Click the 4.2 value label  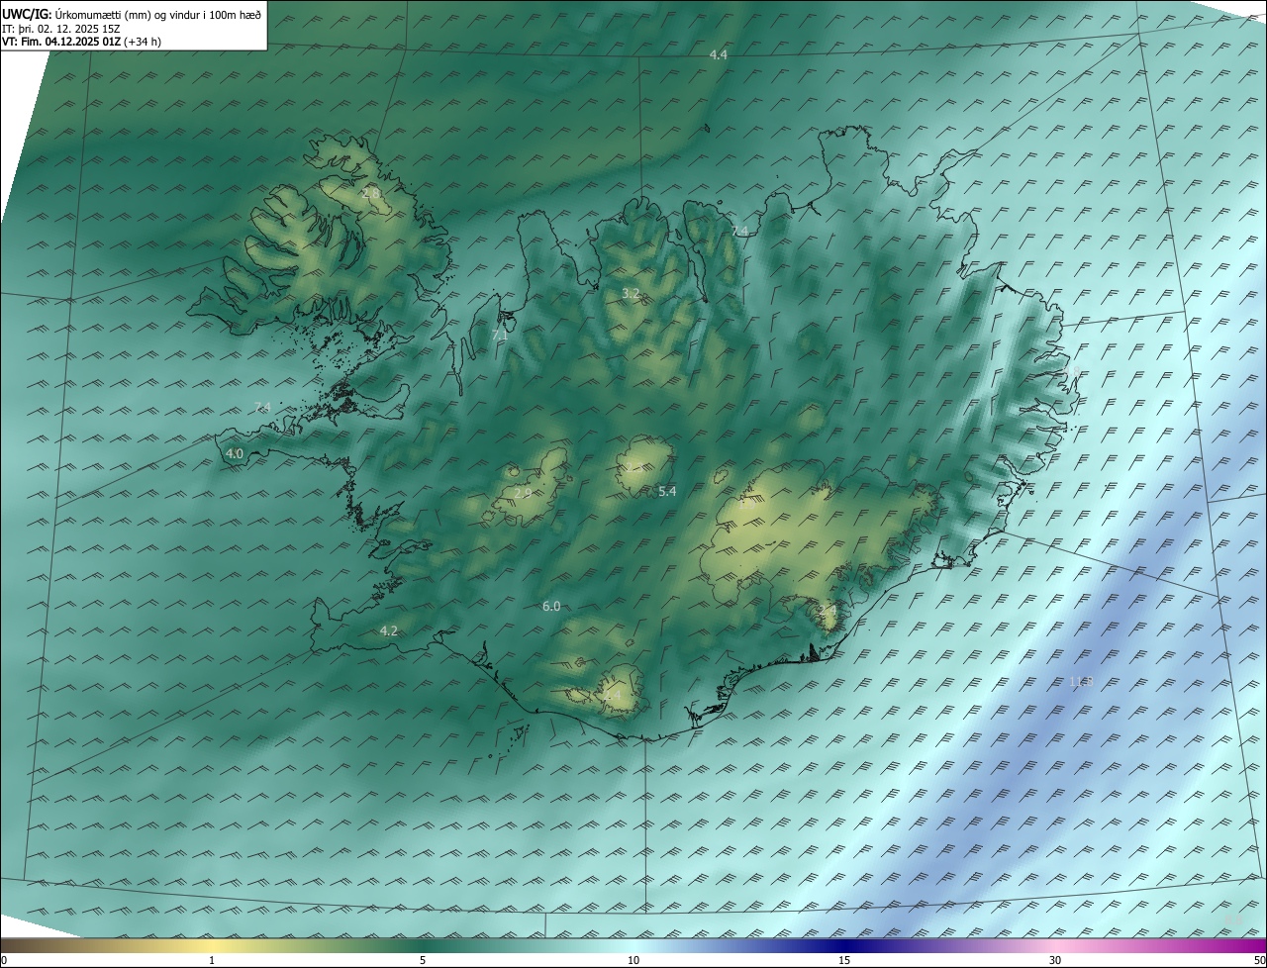389,631
